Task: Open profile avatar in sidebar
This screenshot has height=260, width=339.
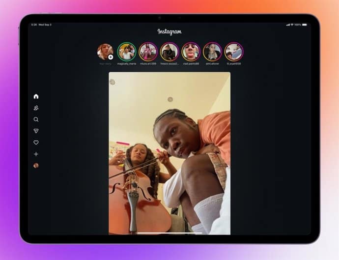Action: tap(36, 166)
